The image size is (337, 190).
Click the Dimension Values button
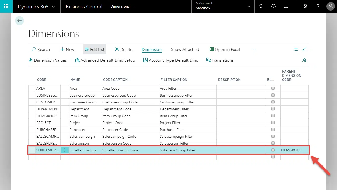48,60
